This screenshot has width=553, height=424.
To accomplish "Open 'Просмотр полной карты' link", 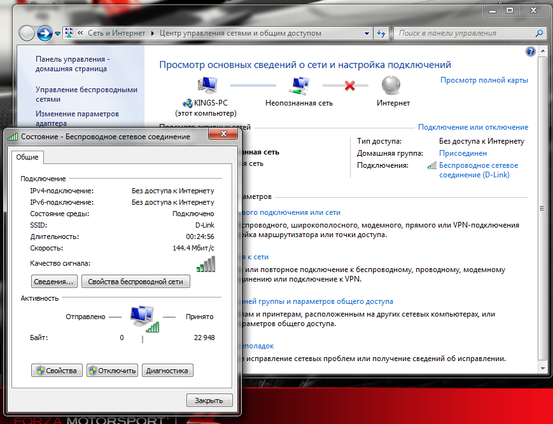I will tap(484, 80).
